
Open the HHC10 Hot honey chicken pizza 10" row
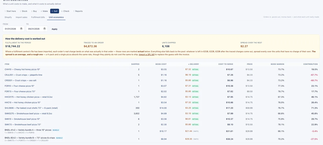click(161, 102)
